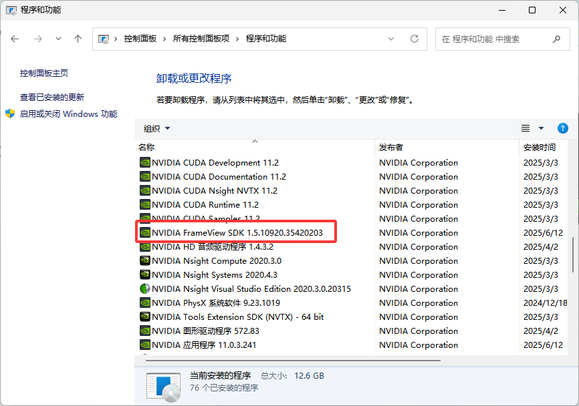Click the NVIDIA PhysX 系统软件 program icon
The image size is (579, 406).
[x=144, y=302]
